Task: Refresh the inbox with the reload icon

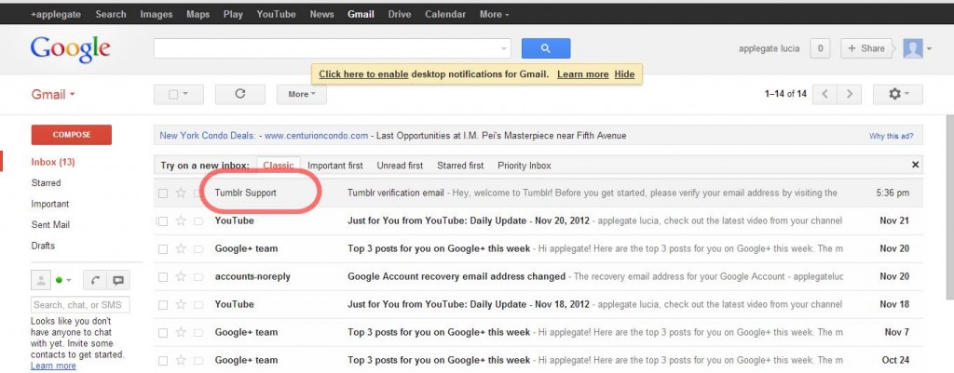Action: [x=239, y=94]
